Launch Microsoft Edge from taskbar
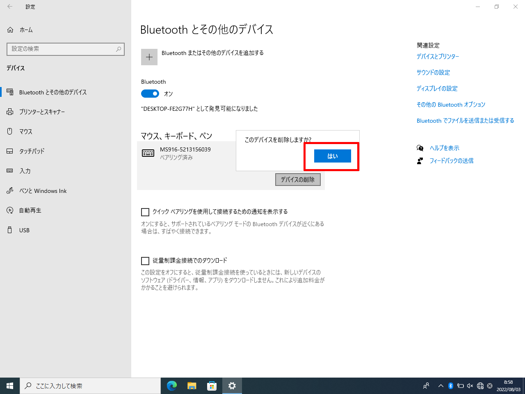The width and height of the screenshot is (525, 394). [x=172, y=386]
